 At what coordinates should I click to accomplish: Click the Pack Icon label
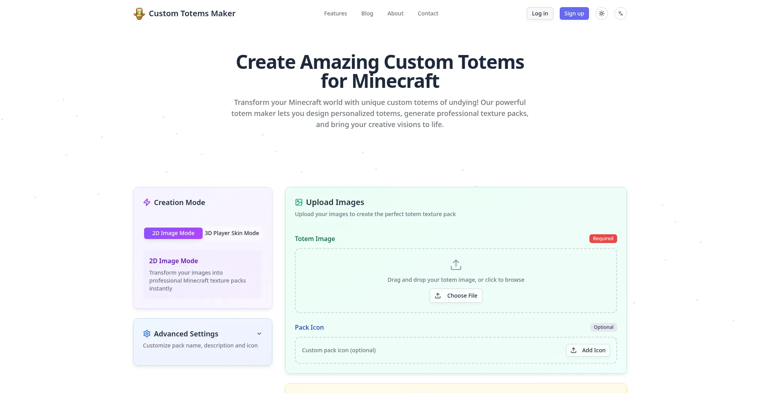click(x=310, y=327)
